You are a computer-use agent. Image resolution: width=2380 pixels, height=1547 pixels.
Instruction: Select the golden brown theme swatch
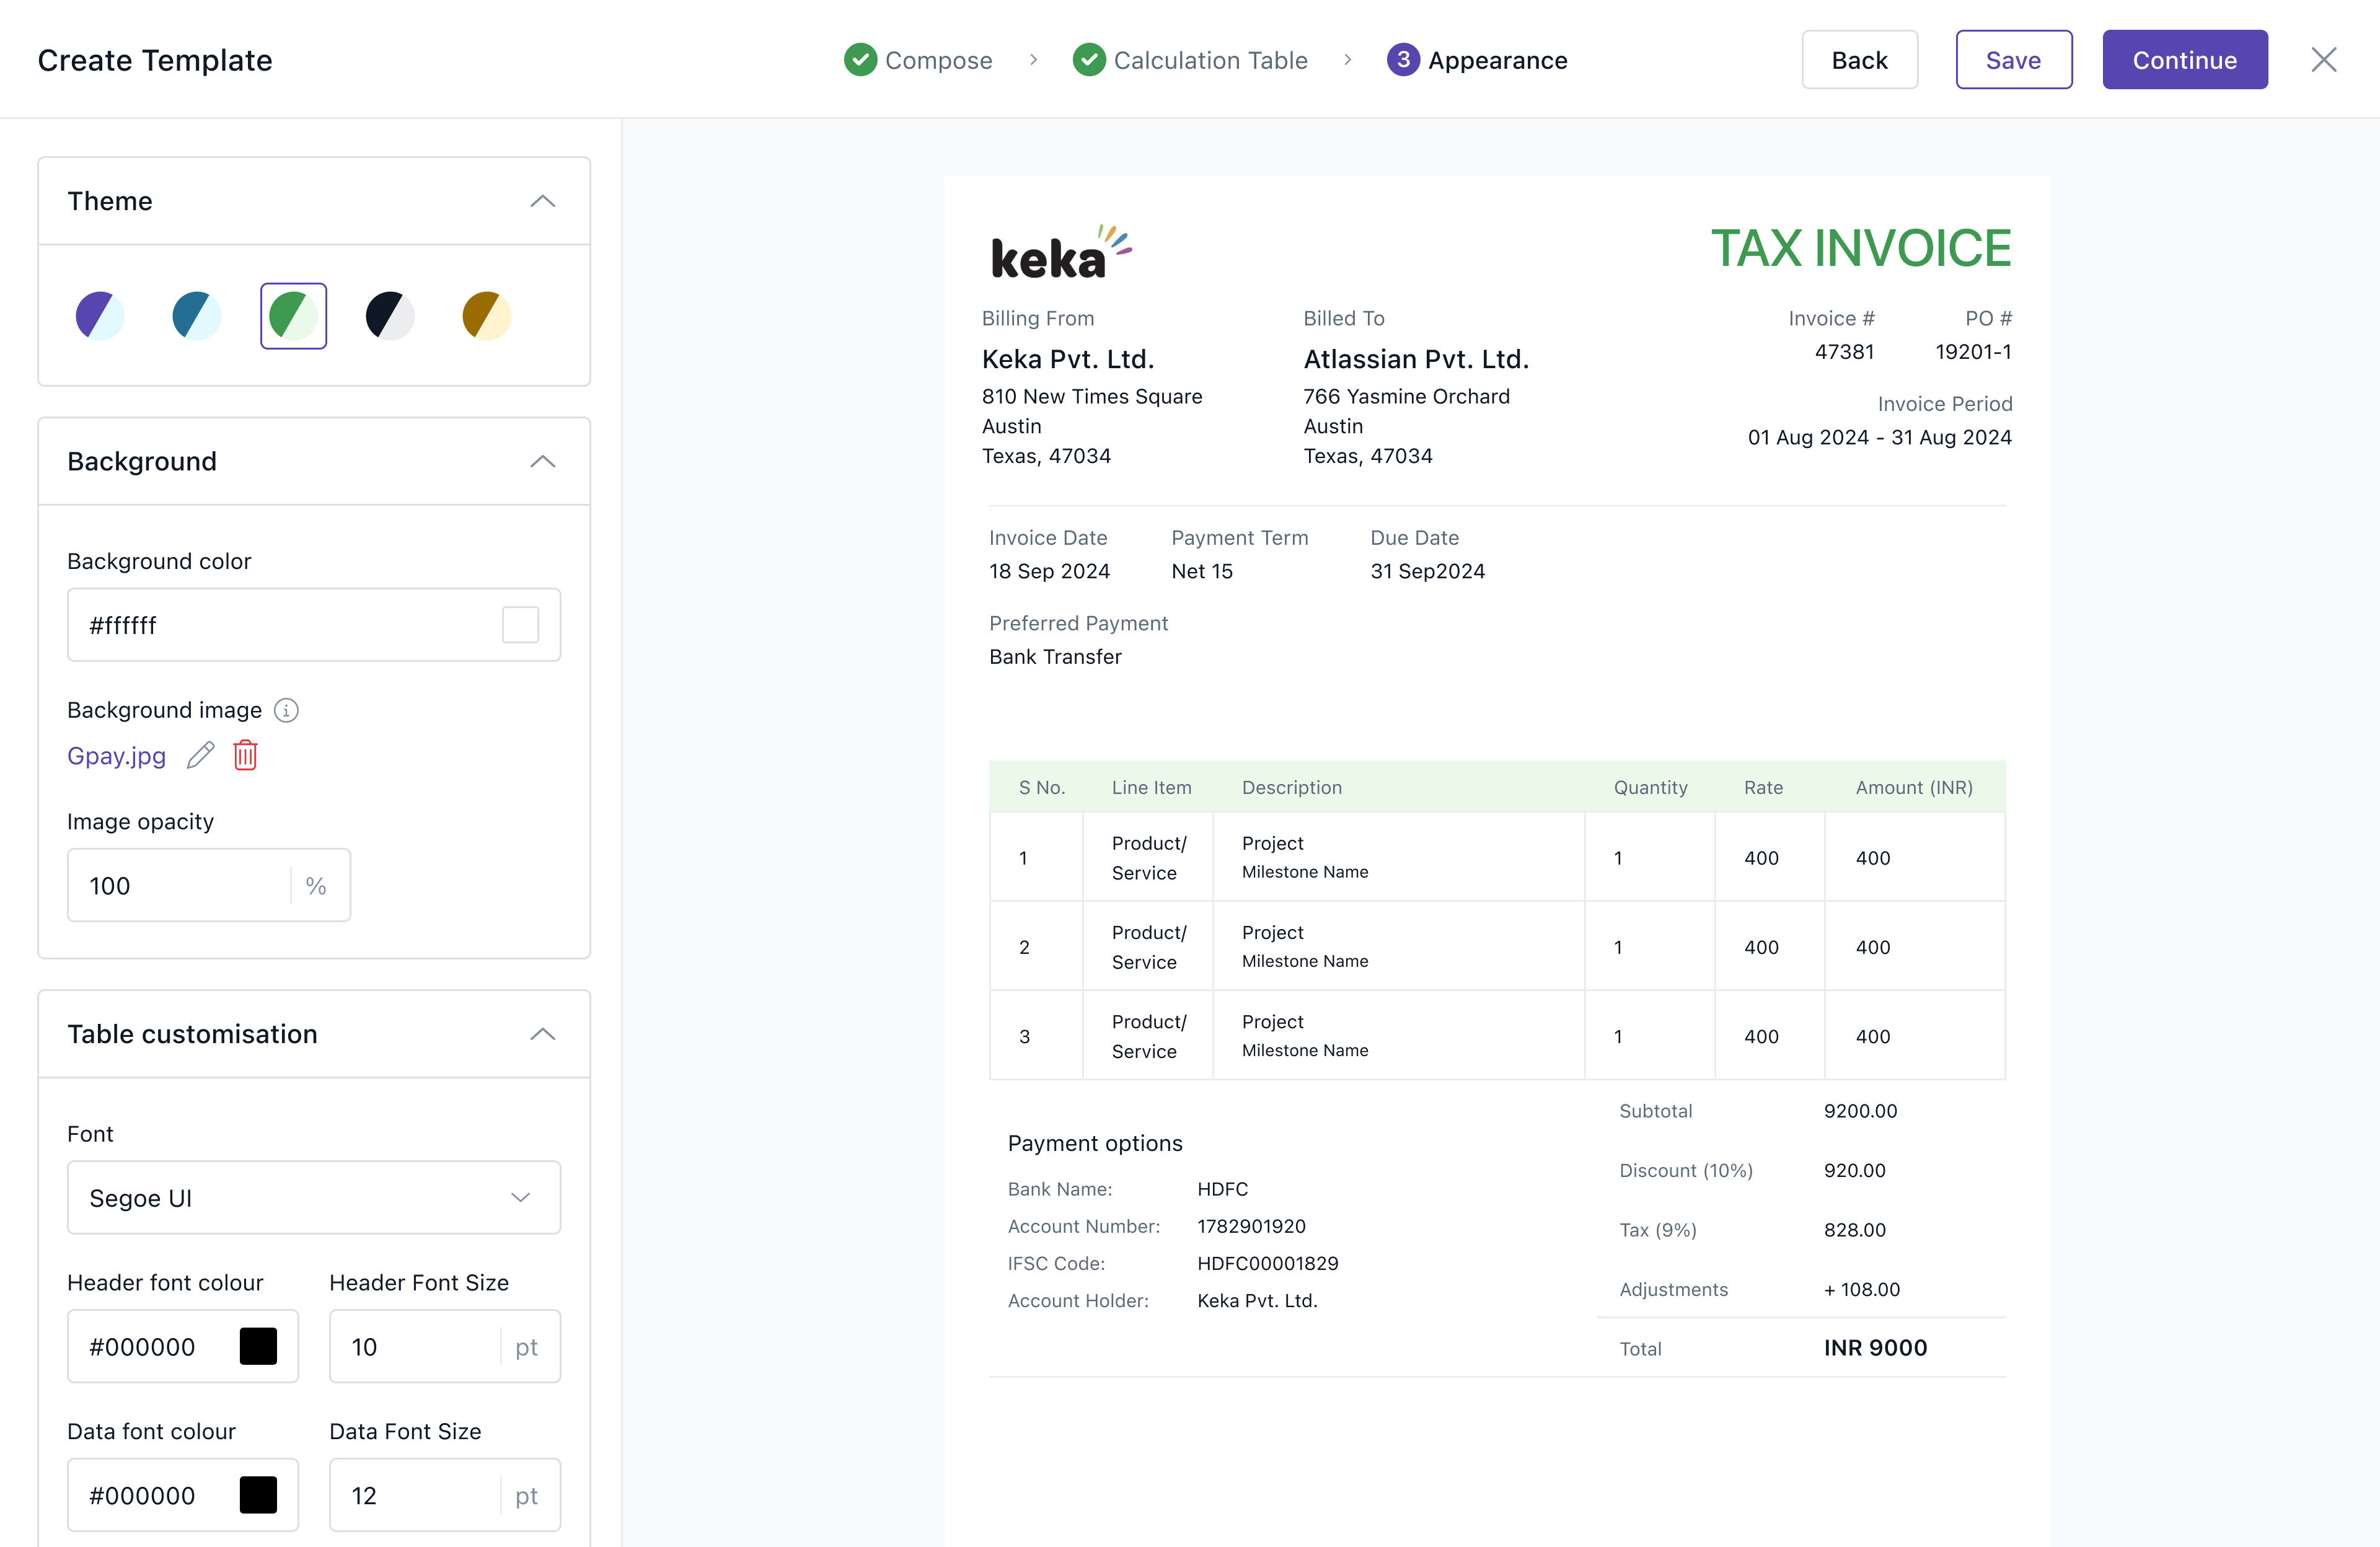click(487, 316)
